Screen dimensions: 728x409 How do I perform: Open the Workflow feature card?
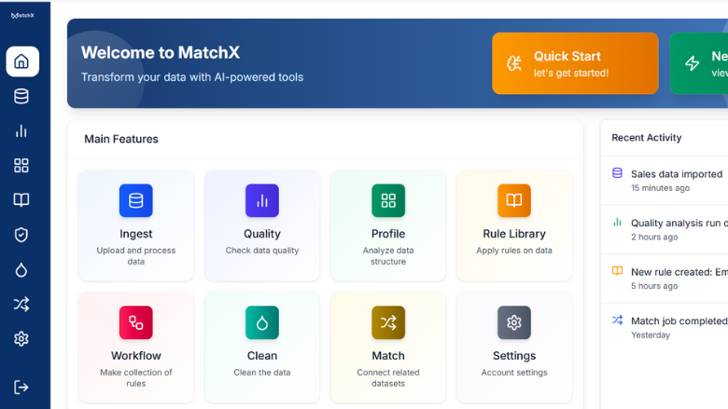(x=136, y=347)
